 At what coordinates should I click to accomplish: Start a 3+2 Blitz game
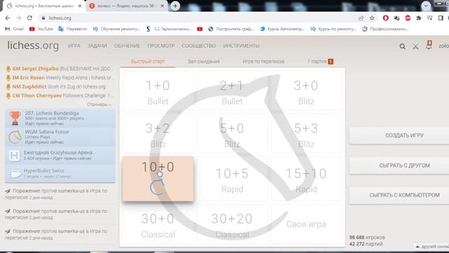point(158,134)
